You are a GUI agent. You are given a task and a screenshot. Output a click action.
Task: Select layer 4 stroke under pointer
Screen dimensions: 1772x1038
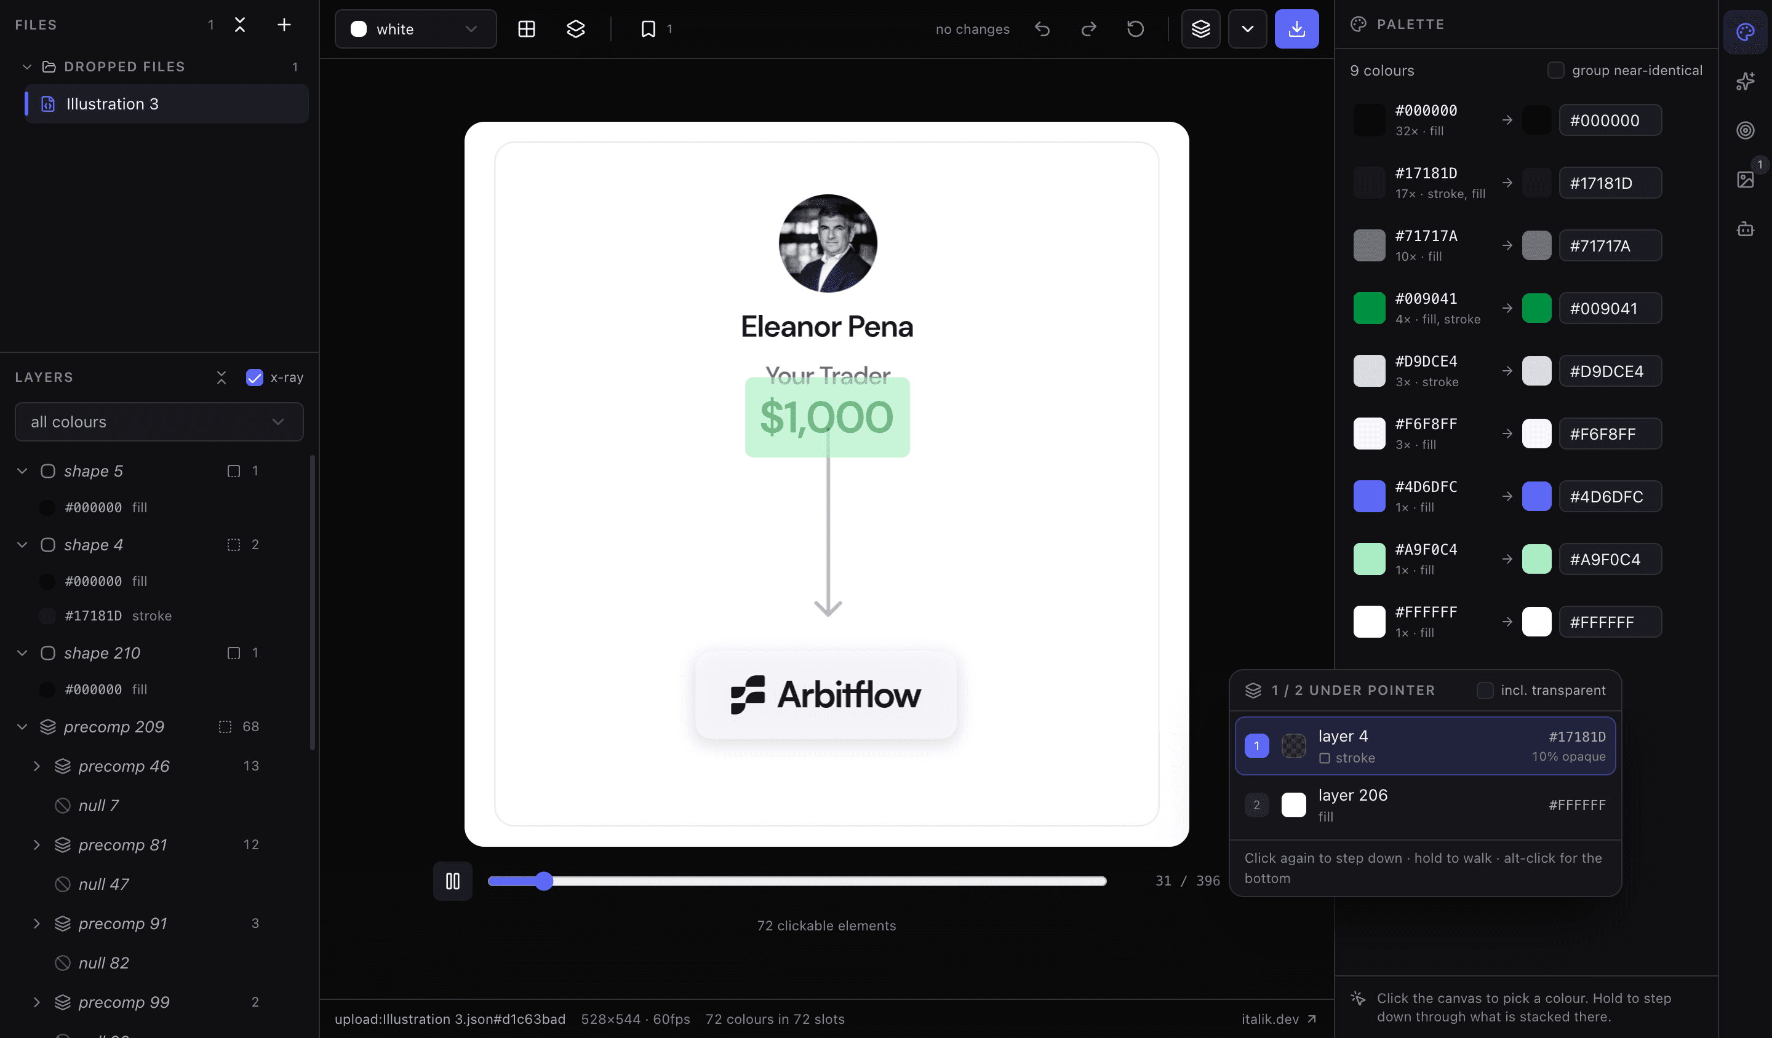tap(1424, 746)
